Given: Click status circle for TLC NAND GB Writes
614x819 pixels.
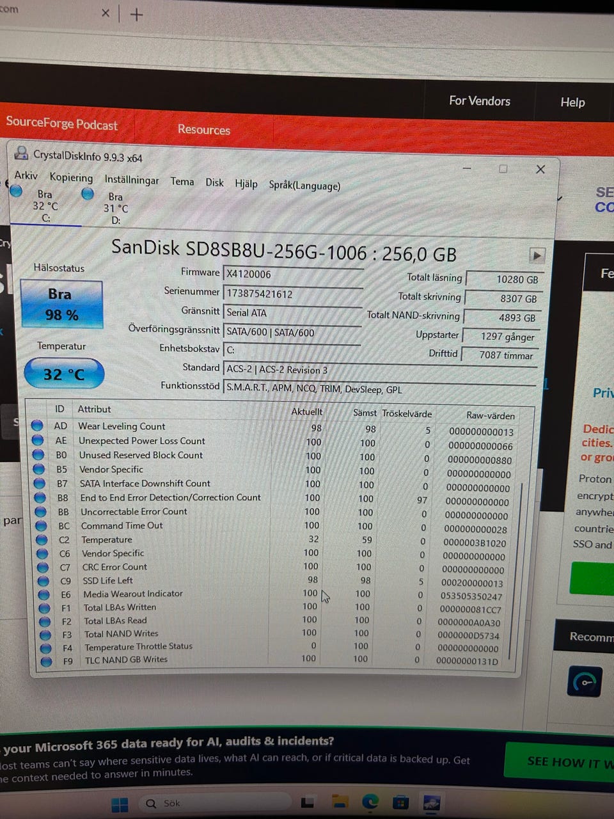Looking at the screenshot, I should click(x=46, y=661).
